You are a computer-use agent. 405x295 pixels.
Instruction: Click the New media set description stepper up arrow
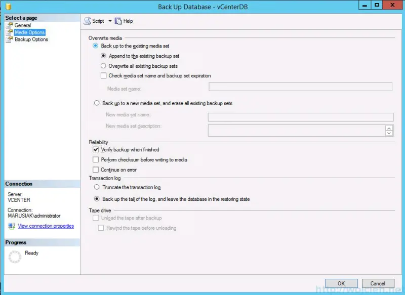click(388, 129)
